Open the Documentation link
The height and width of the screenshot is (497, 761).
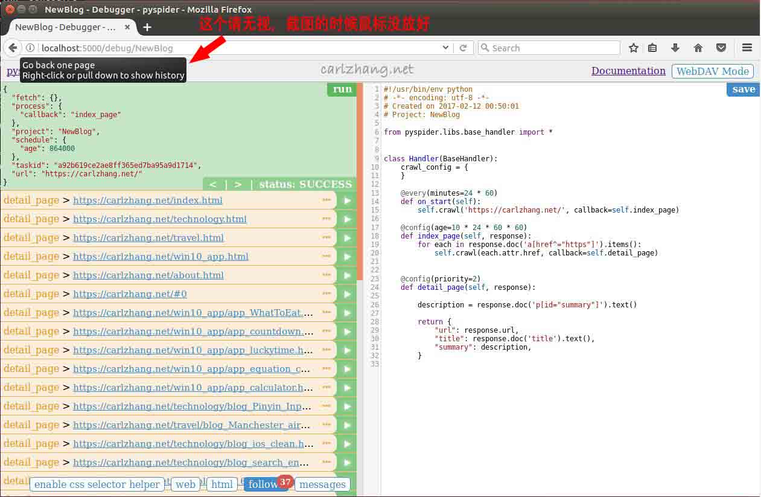pos(628,71)
